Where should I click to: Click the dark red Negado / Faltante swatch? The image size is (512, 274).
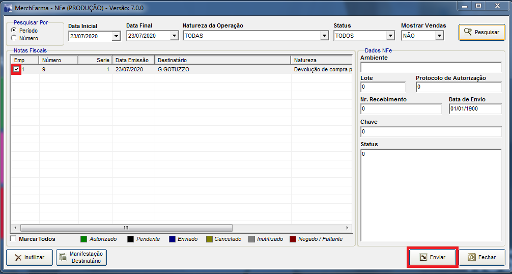point(293,239)
